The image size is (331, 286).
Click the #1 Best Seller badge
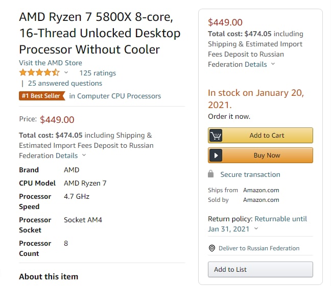(x=42, y=96)
